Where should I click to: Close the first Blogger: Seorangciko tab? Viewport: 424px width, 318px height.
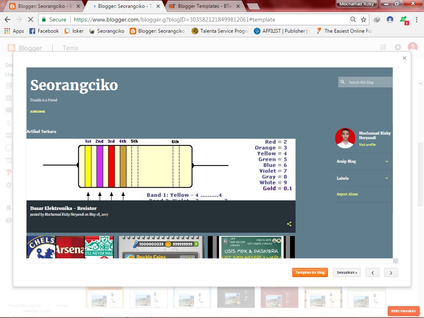(78, 6)
